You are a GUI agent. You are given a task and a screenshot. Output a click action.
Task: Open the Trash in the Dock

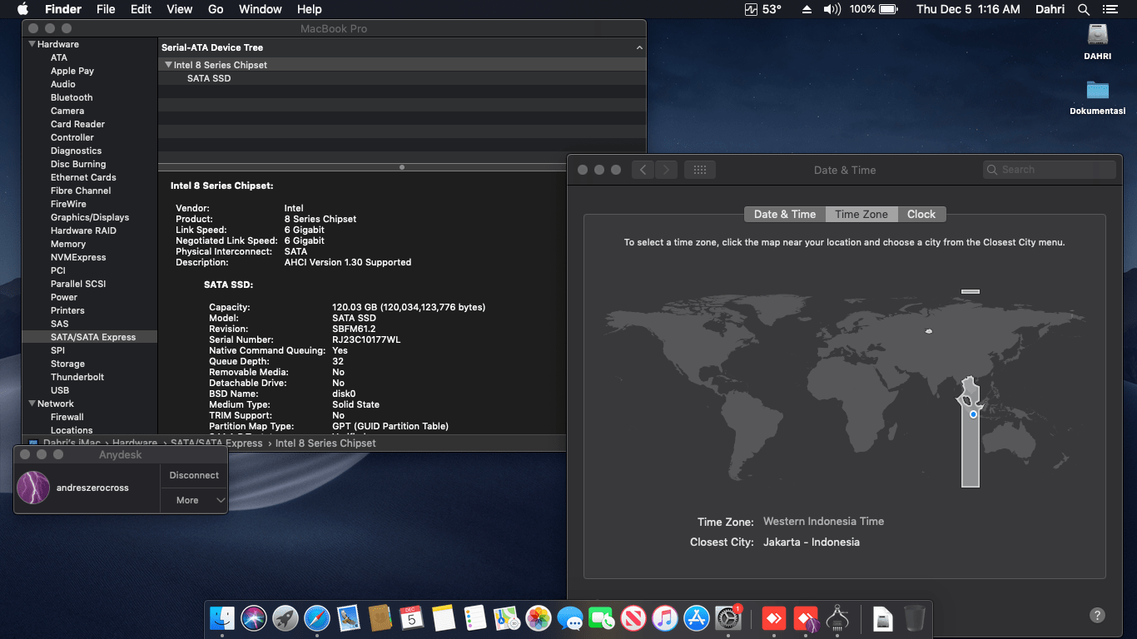tap(915, 618)
